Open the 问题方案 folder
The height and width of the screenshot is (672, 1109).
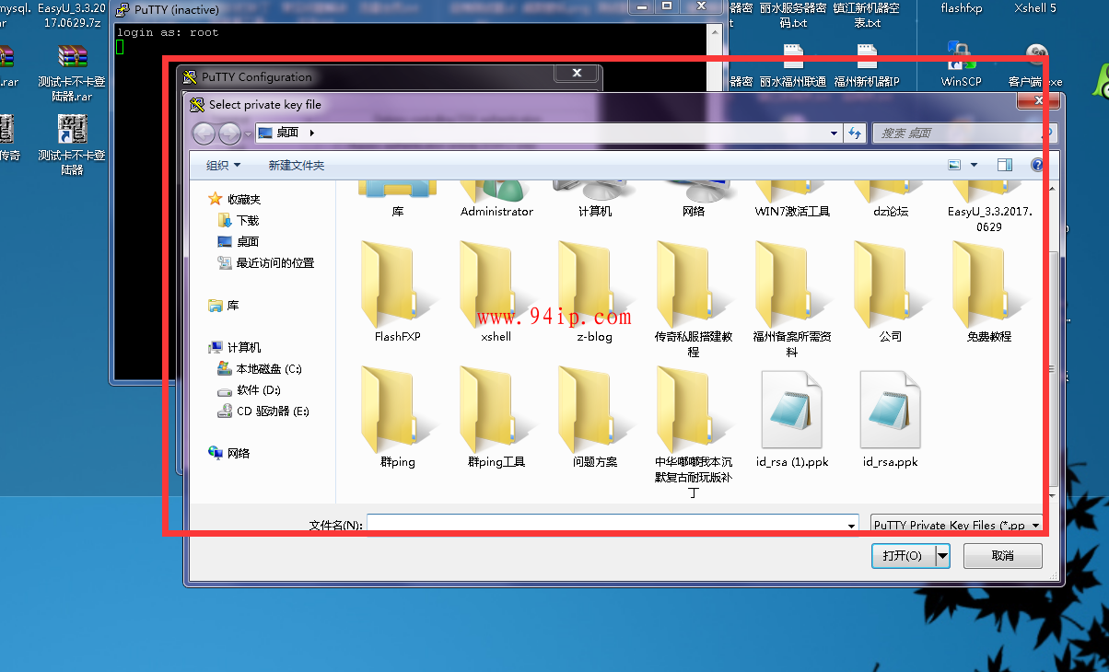click(x=594, y=418)
